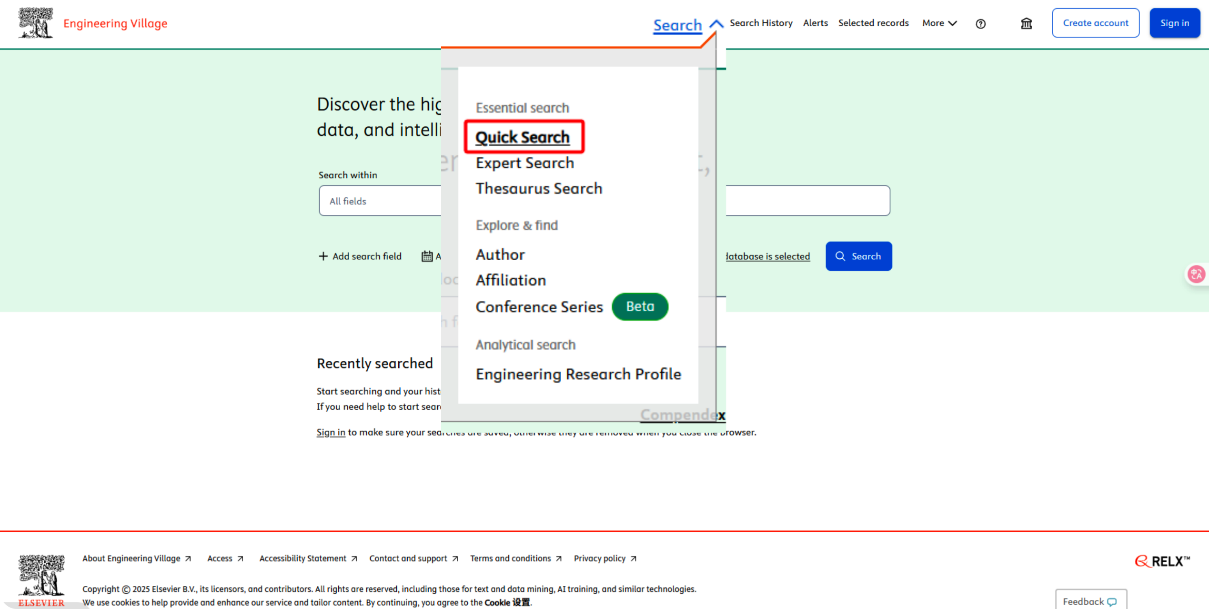The width and height of the screenshot is (1209, 609).
Task: Click the pink translate floating icon
Action: (1196, 274)
